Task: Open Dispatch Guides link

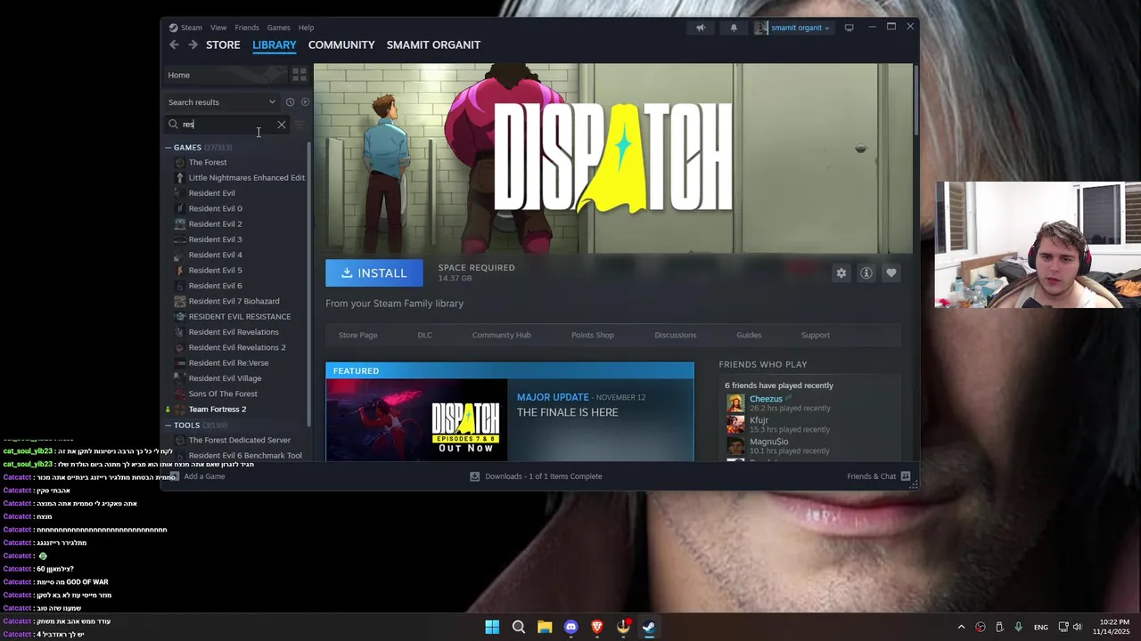Action: [749, 335]
